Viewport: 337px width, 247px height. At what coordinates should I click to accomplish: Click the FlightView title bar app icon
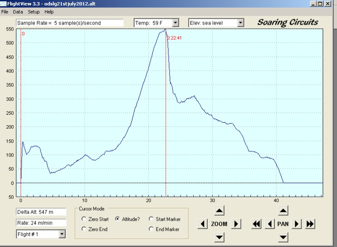point(3,4)
